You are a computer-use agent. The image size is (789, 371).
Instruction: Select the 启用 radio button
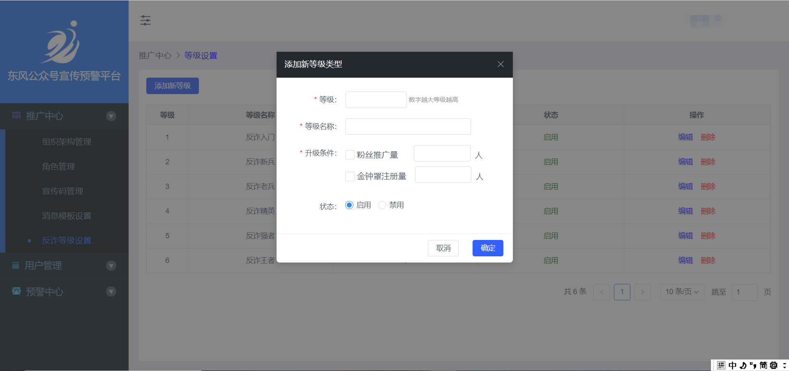pyautogui.click(x=349, y=205)
